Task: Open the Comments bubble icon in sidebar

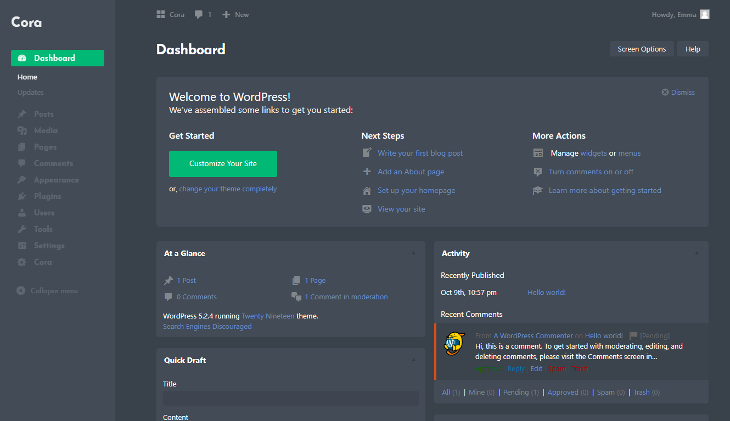Action: pos(22,163)
